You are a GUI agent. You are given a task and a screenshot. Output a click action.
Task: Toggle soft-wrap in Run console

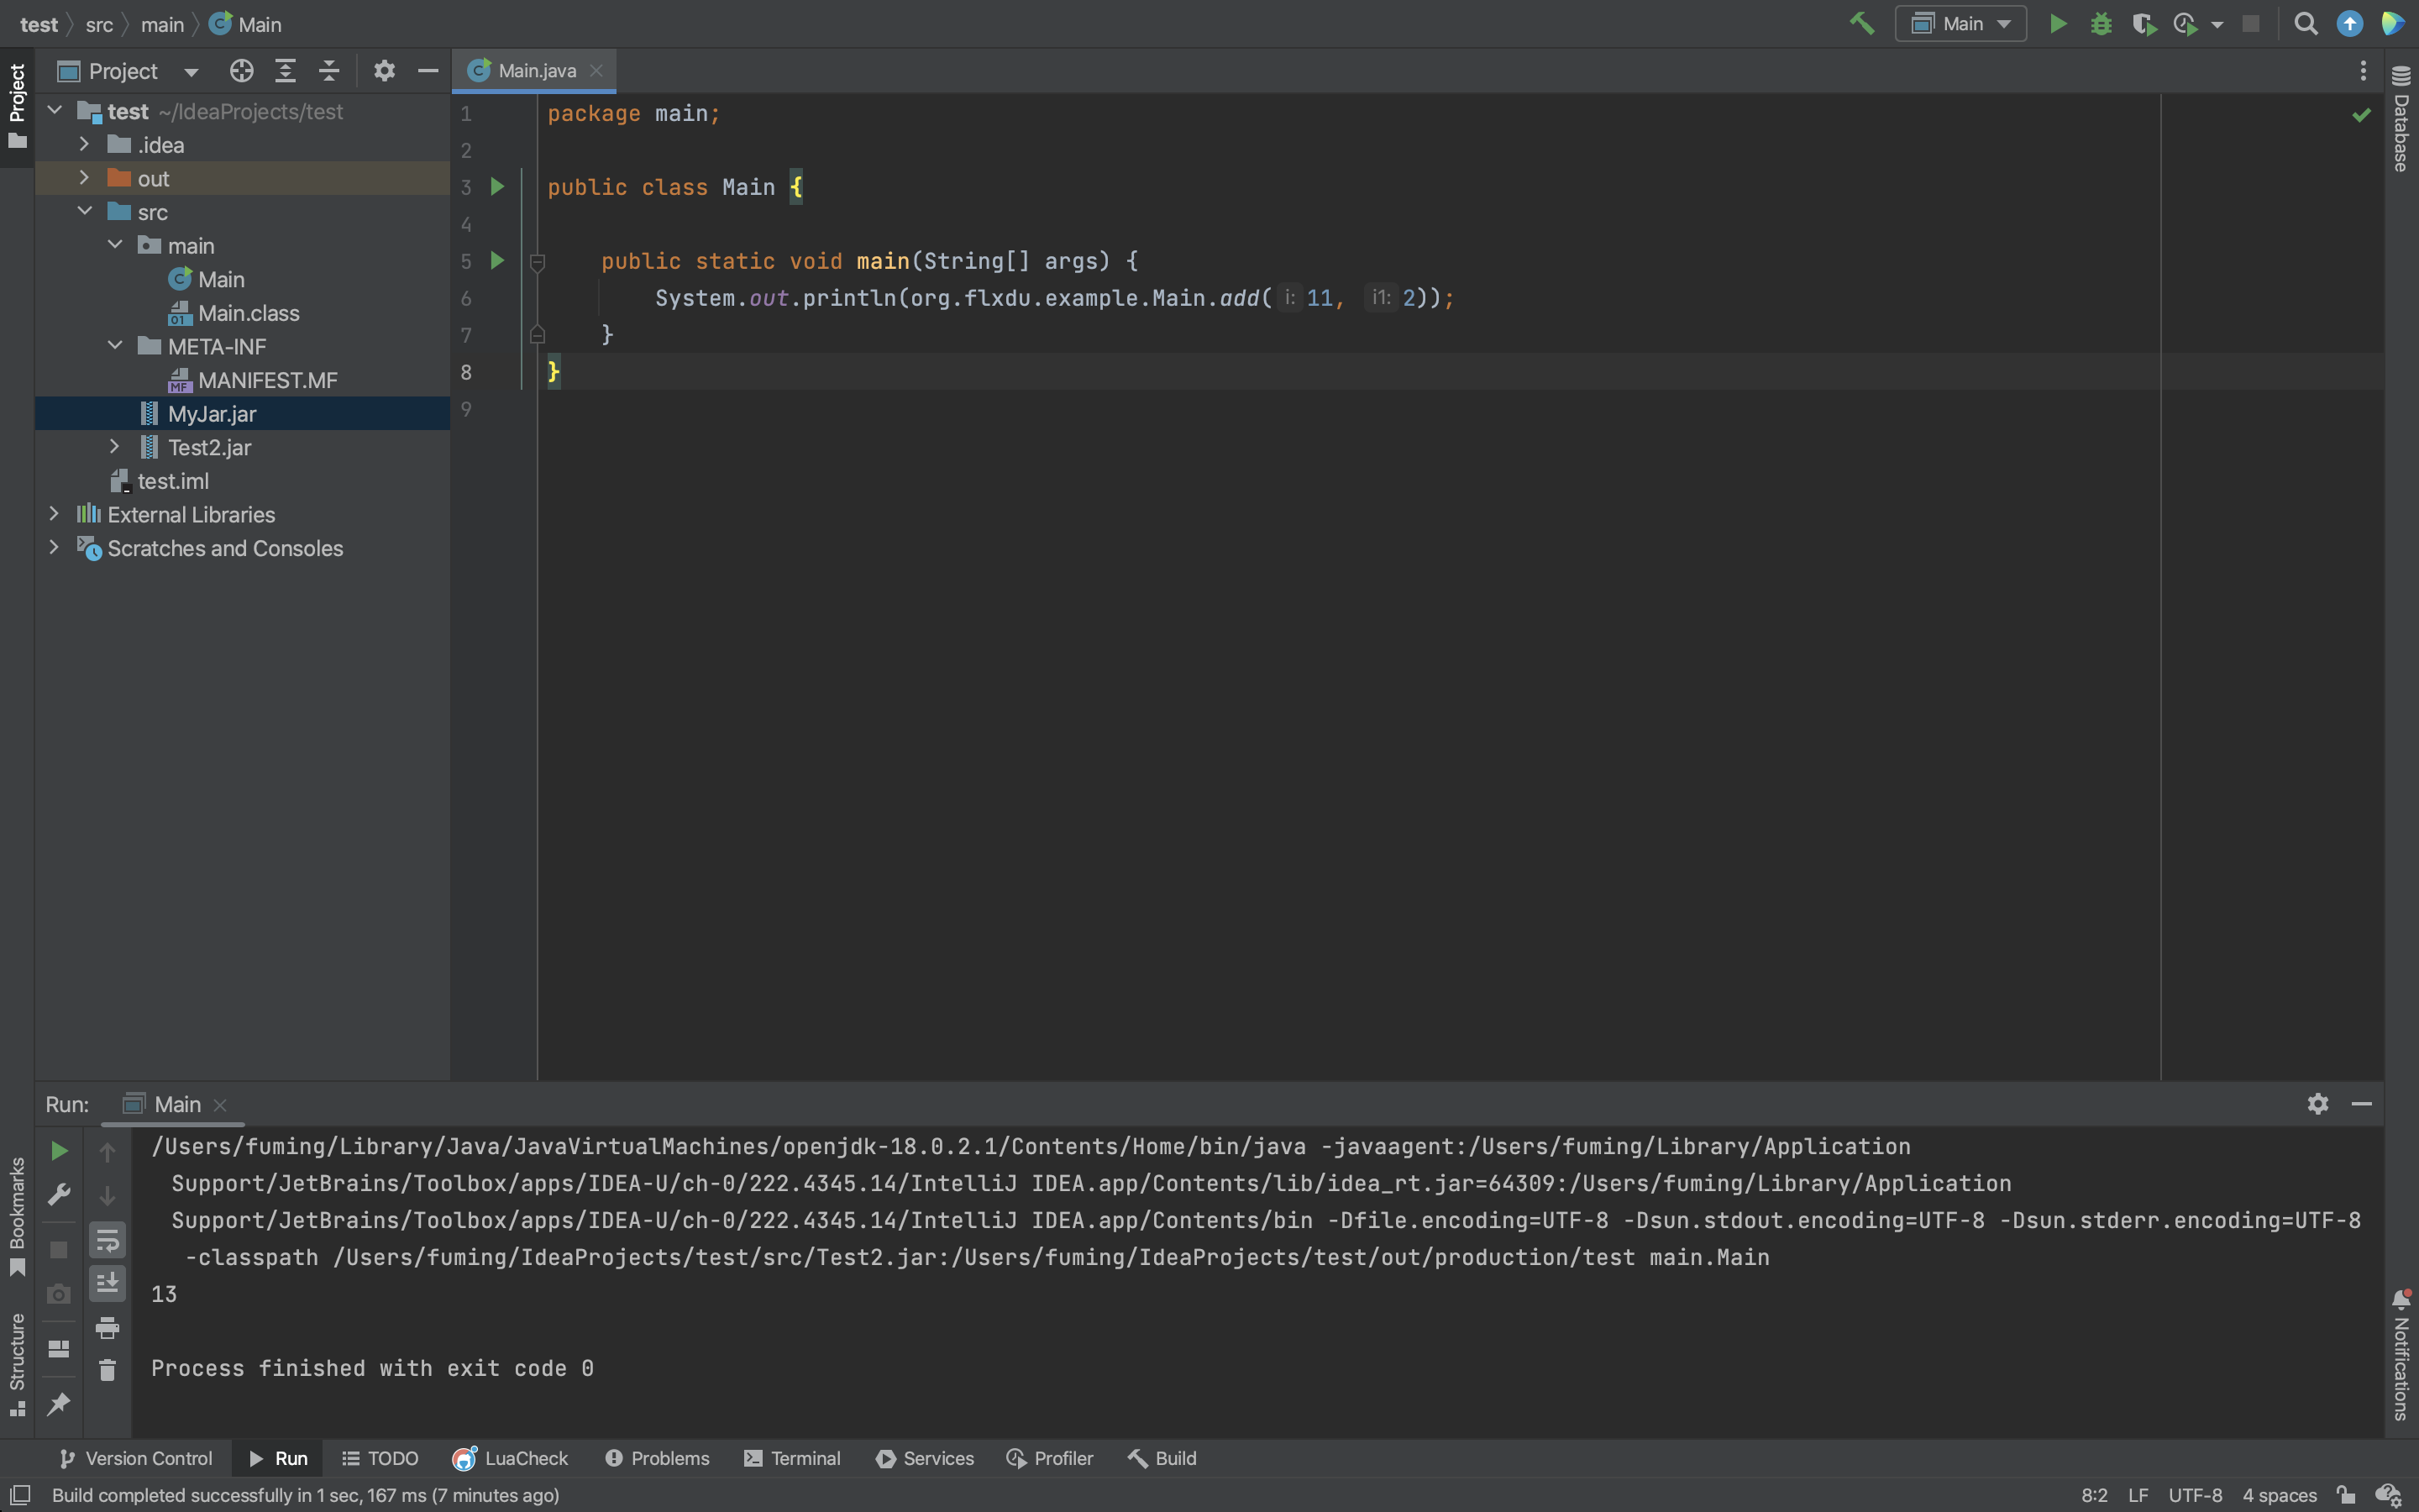[107, 1239]
